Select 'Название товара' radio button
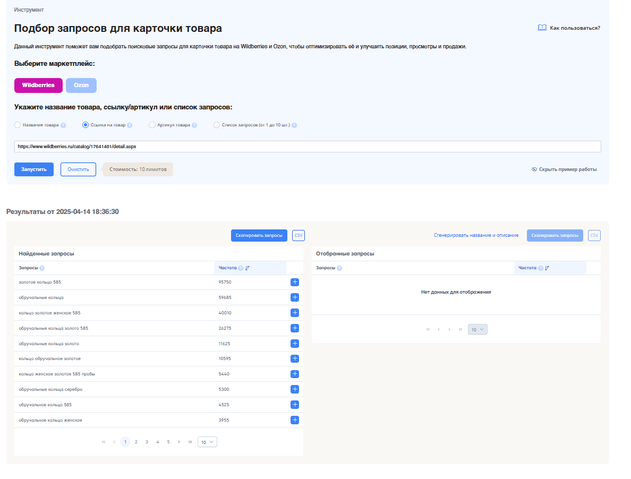The image size is (631, 479). (18, 125)
